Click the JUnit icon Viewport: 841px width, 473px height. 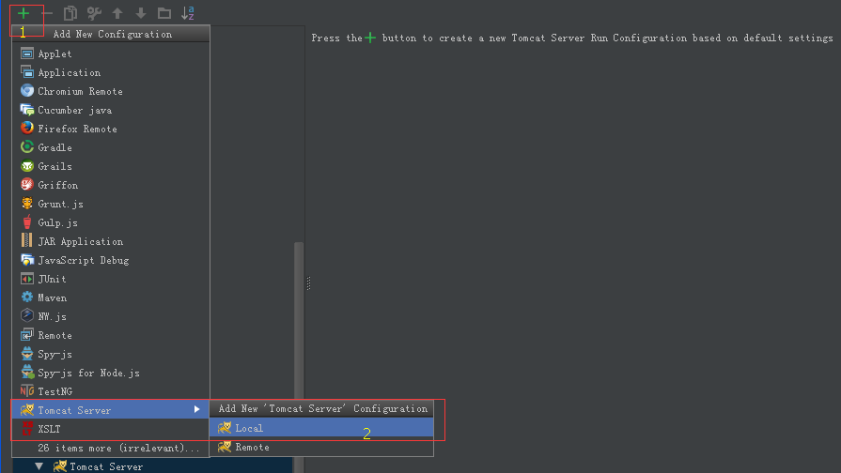coord(27,279)
